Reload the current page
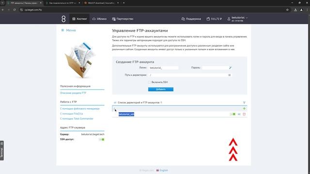Screen dimensions: 310x174 point(15,10)
